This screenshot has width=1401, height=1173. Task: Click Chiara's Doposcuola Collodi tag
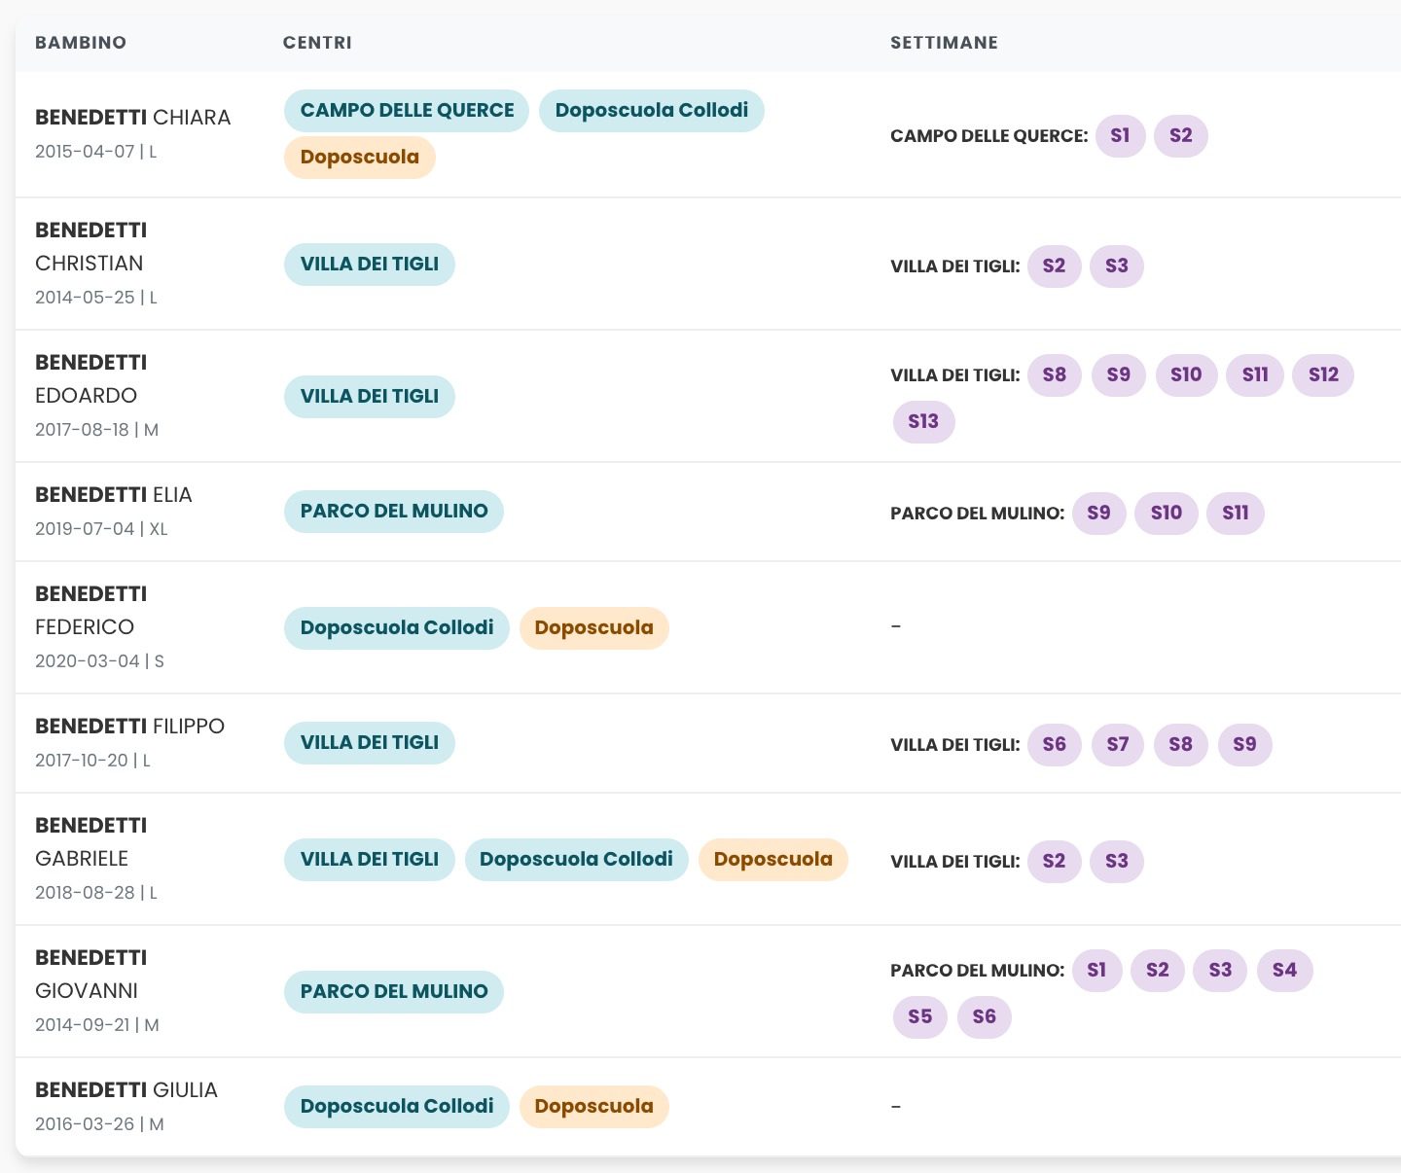coord(652,111)
